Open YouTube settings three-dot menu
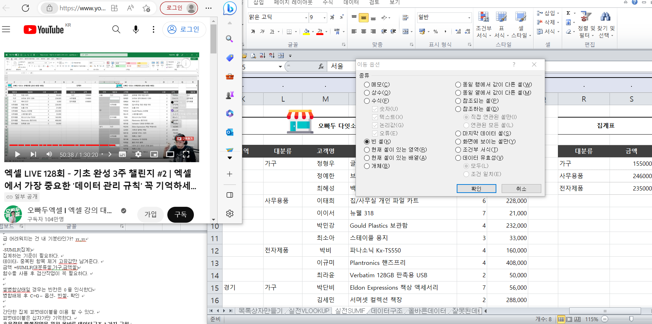 (153, 29)
